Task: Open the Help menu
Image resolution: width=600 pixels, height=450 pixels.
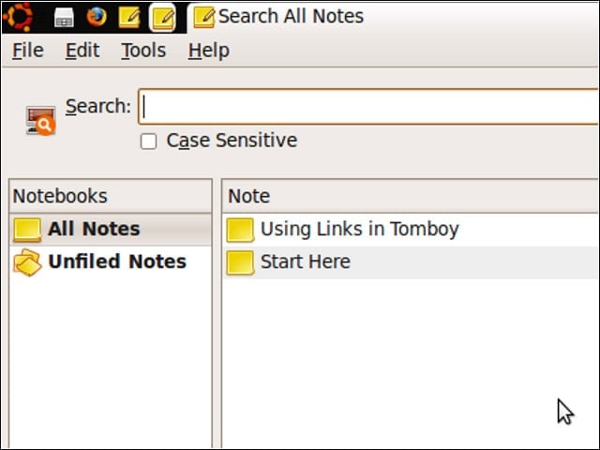Action: pos(209,51)
